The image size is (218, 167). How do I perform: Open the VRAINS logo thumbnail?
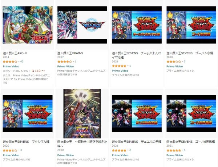click(82, 25)
